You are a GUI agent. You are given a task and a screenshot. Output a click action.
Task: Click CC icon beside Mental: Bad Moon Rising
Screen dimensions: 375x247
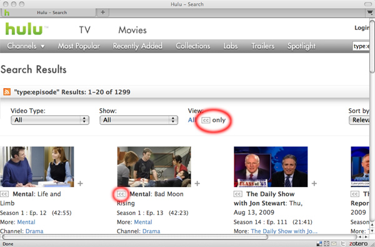121,194
